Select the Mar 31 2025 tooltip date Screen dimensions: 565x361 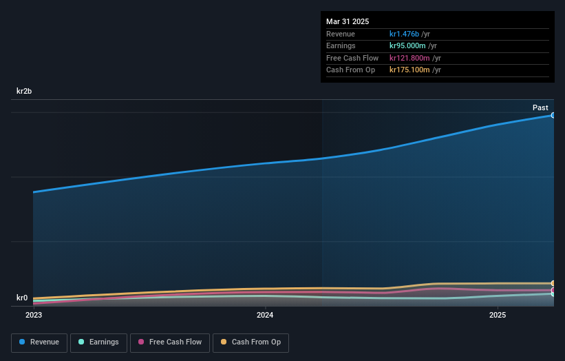(348, 21)
